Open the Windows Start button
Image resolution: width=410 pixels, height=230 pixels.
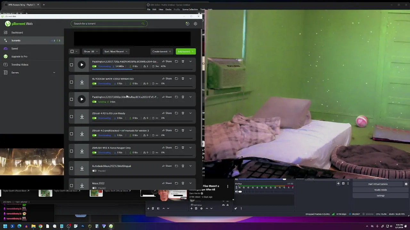point(5,226)
